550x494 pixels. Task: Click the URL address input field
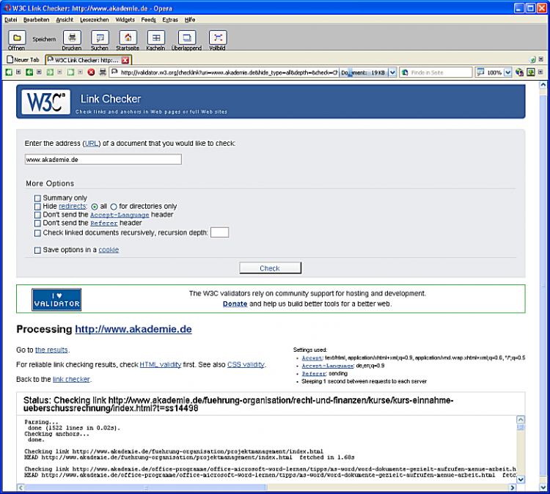click(103, 159)
